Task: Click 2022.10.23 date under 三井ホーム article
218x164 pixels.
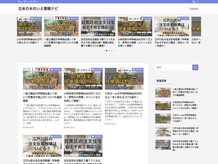Action: tap(110, 124)
